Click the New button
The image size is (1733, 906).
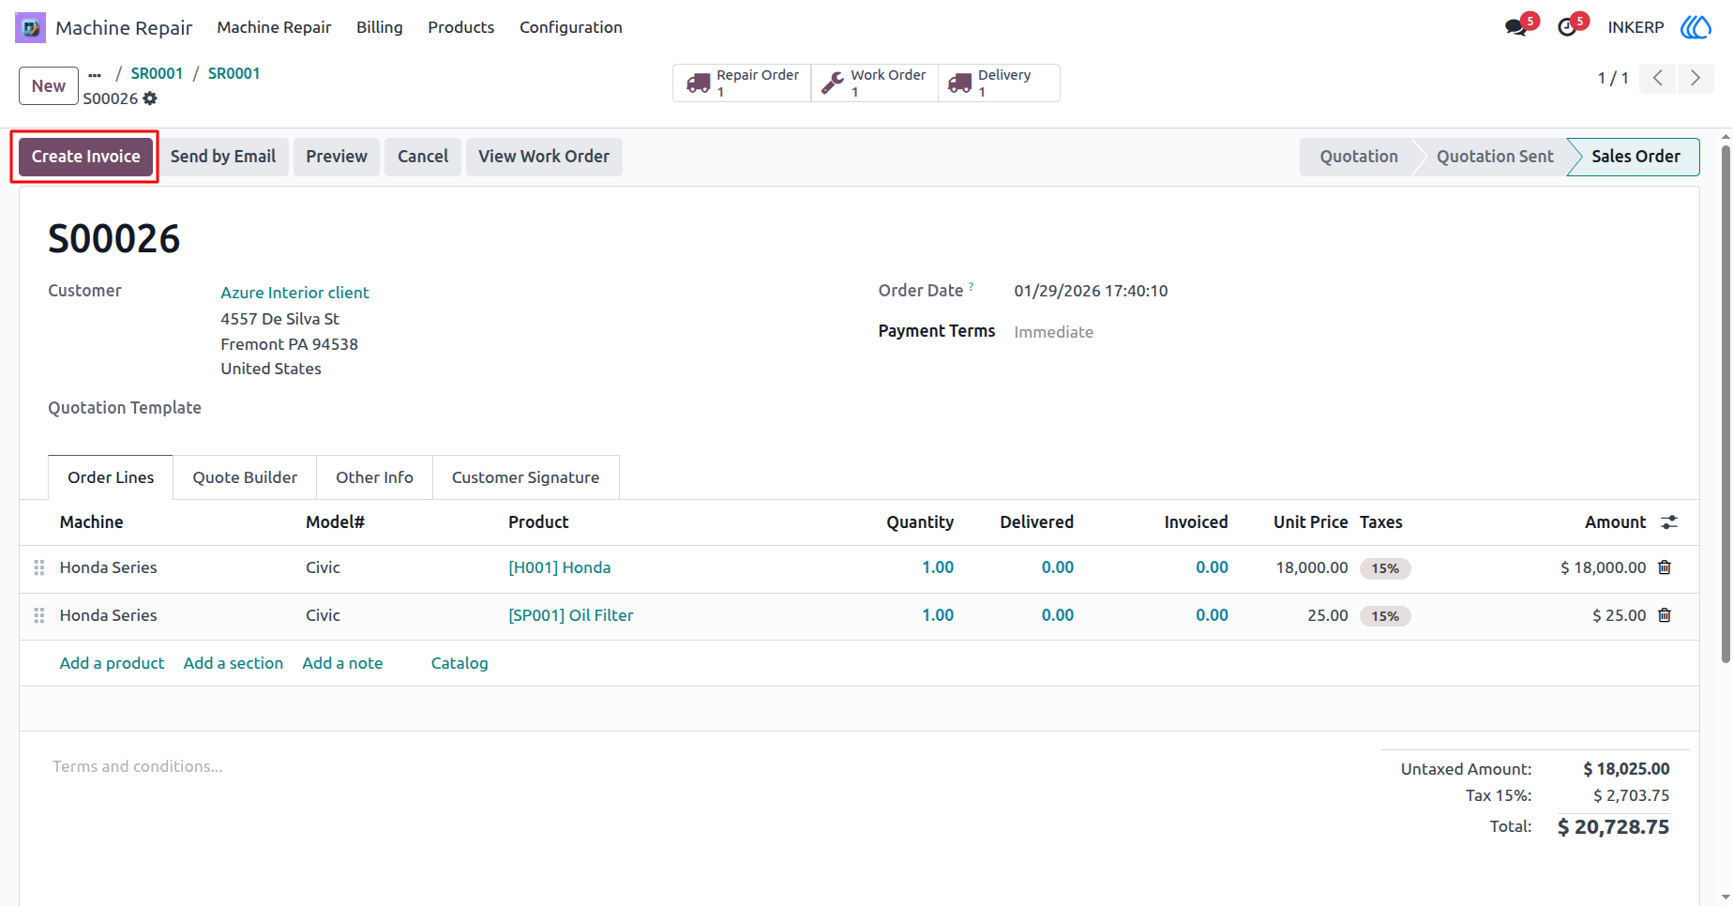pyautogui.click(x=49, y=86)
